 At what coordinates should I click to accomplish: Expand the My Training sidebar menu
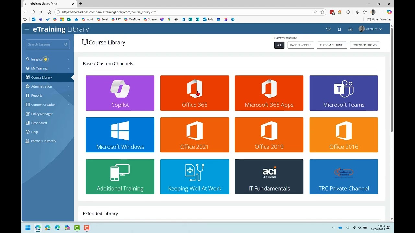click(x=48, y=68)
